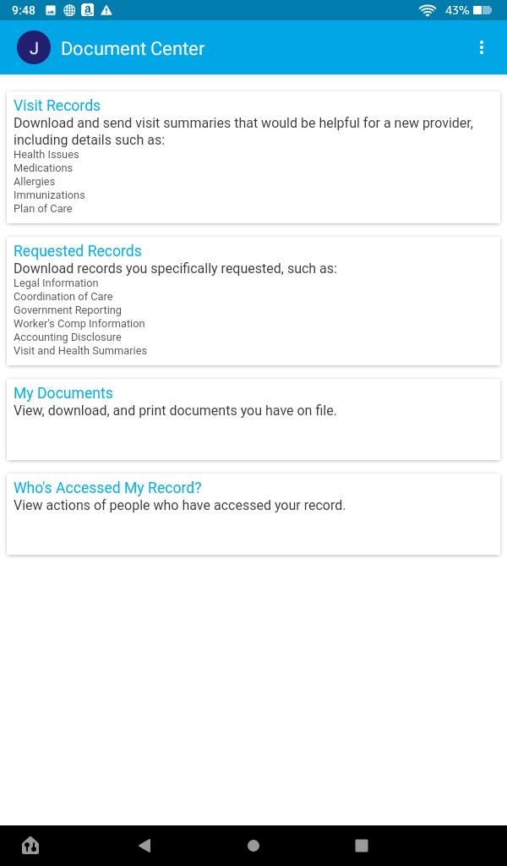Tap the battery indicator icon
This screenshot has width=507, height=866.
coord(482,10)
